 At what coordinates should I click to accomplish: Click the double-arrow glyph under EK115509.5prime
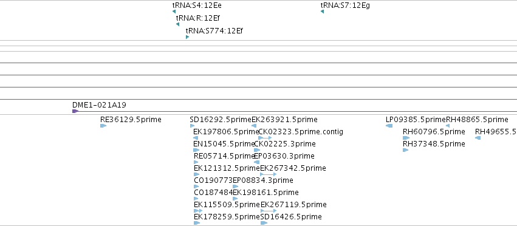click(198, 210)
